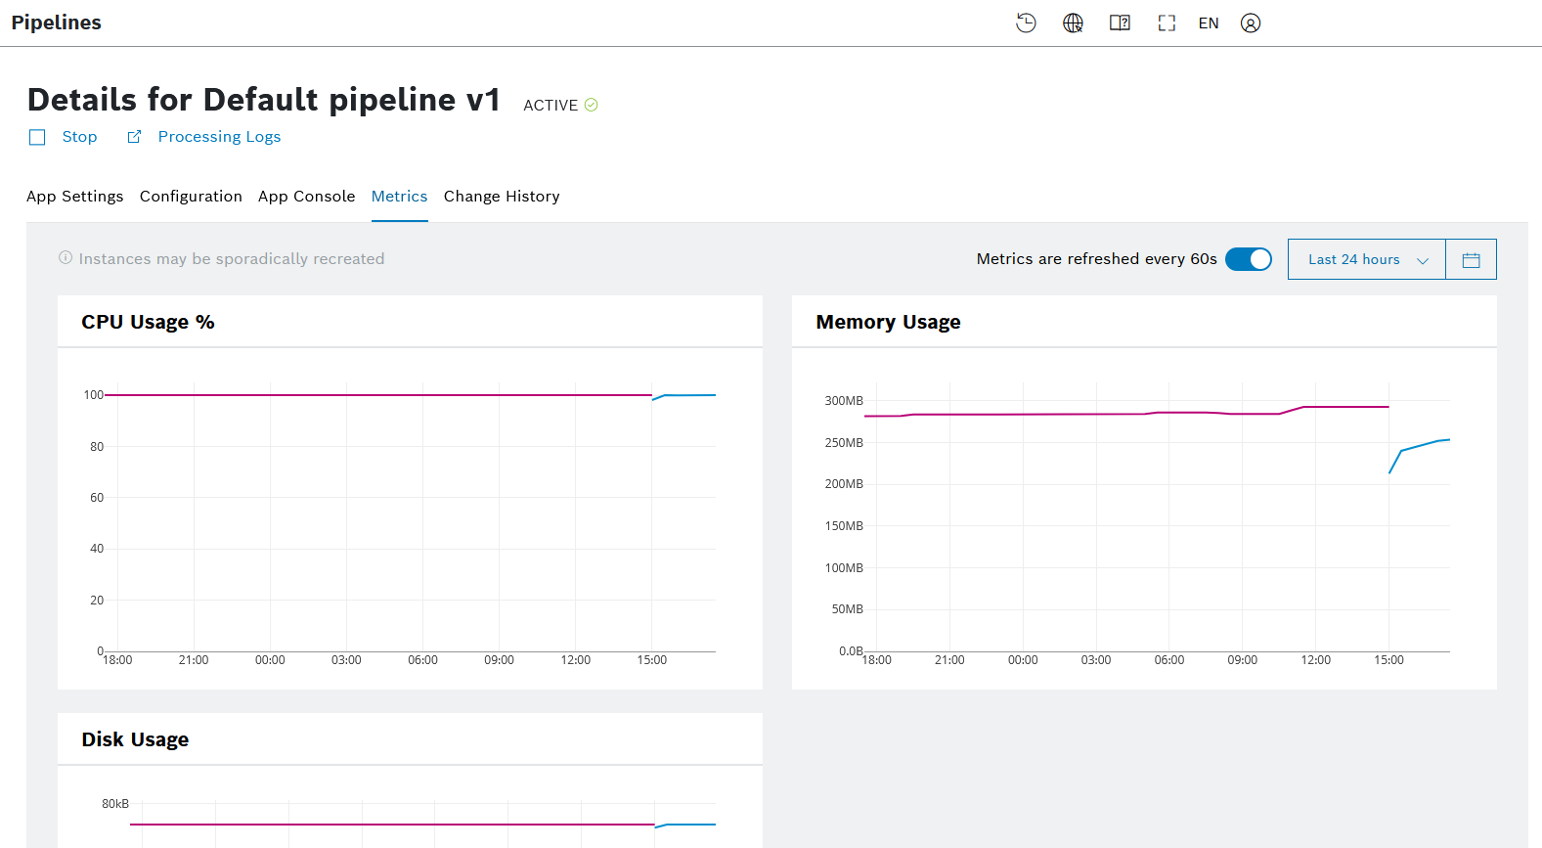Toggle fullscreen mode icon

1167,23
